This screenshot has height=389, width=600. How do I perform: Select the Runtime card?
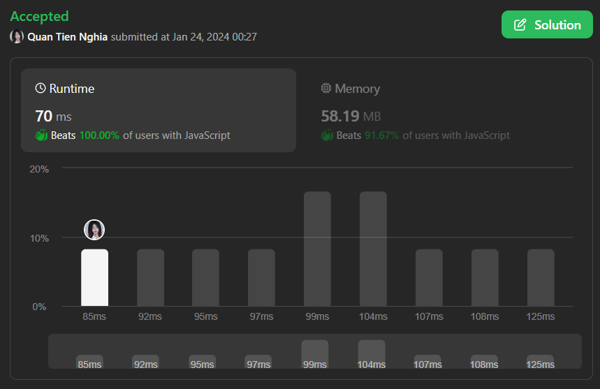click(159, 110)
